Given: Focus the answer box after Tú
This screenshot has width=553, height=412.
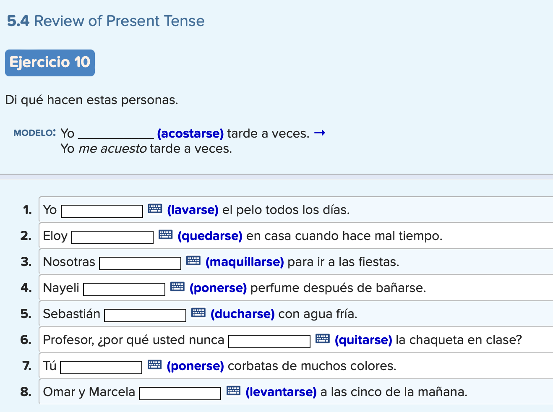Looking at the screenshot, I should [x=101, y=368].
